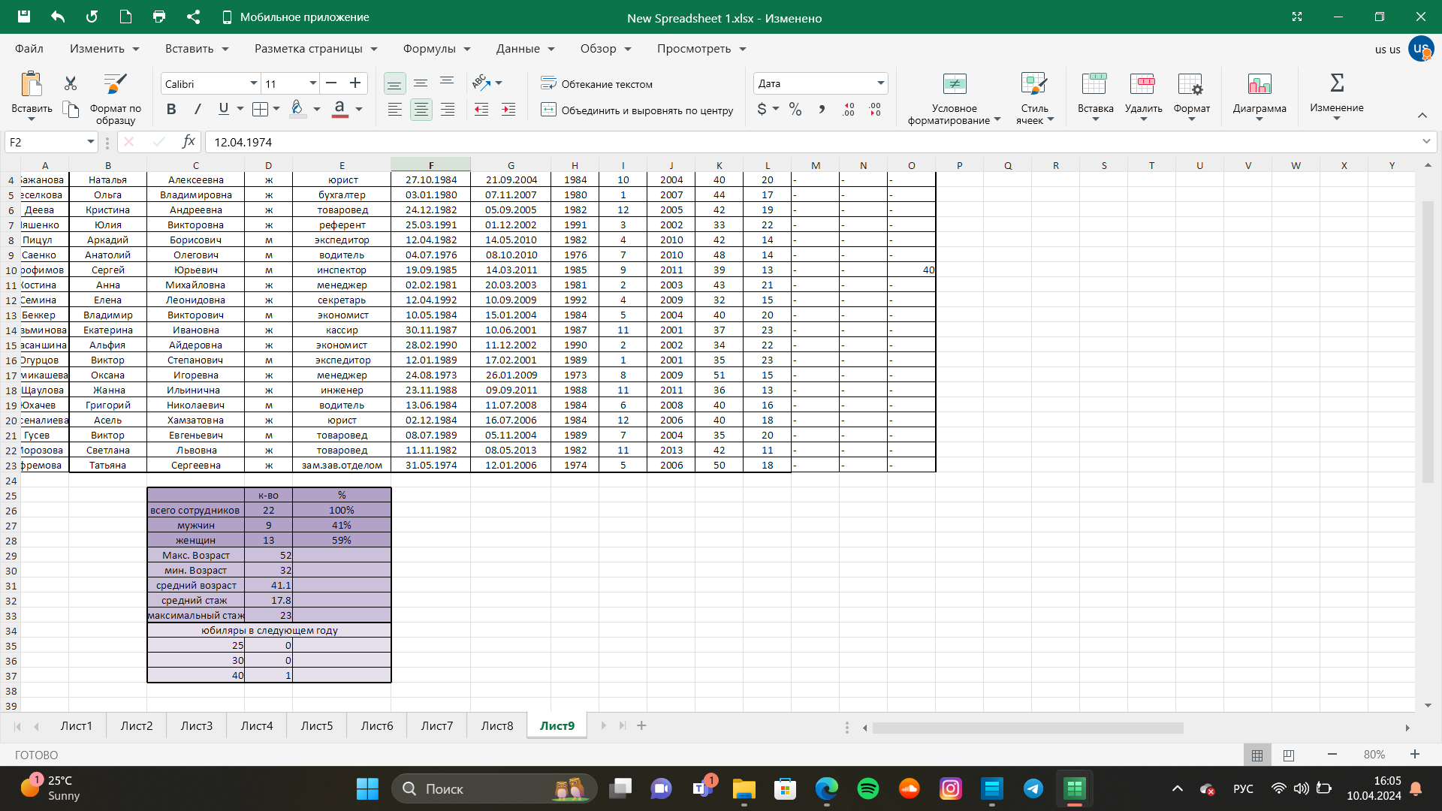Expand the Name Box dropdown for F2

(x=91, y=141)
